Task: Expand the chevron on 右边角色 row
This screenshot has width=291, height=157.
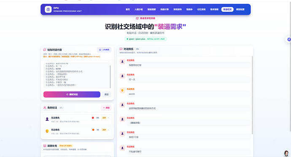Action: point(109,130)
